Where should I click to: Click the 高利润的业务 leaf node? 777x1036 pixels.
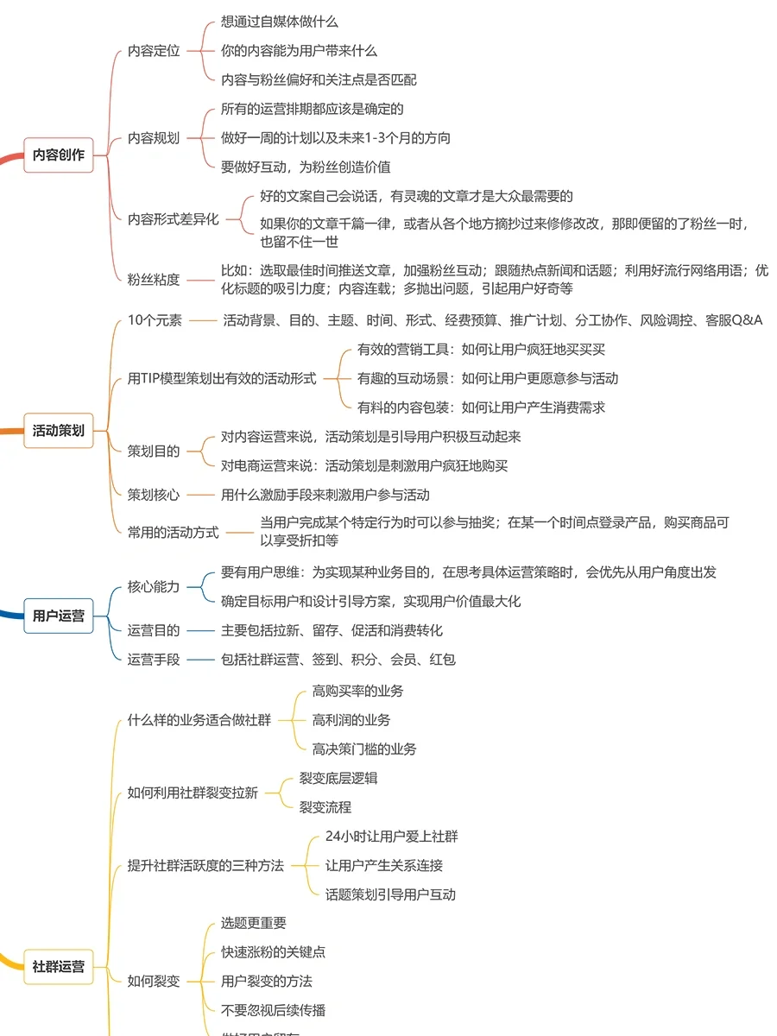[351, 720]
